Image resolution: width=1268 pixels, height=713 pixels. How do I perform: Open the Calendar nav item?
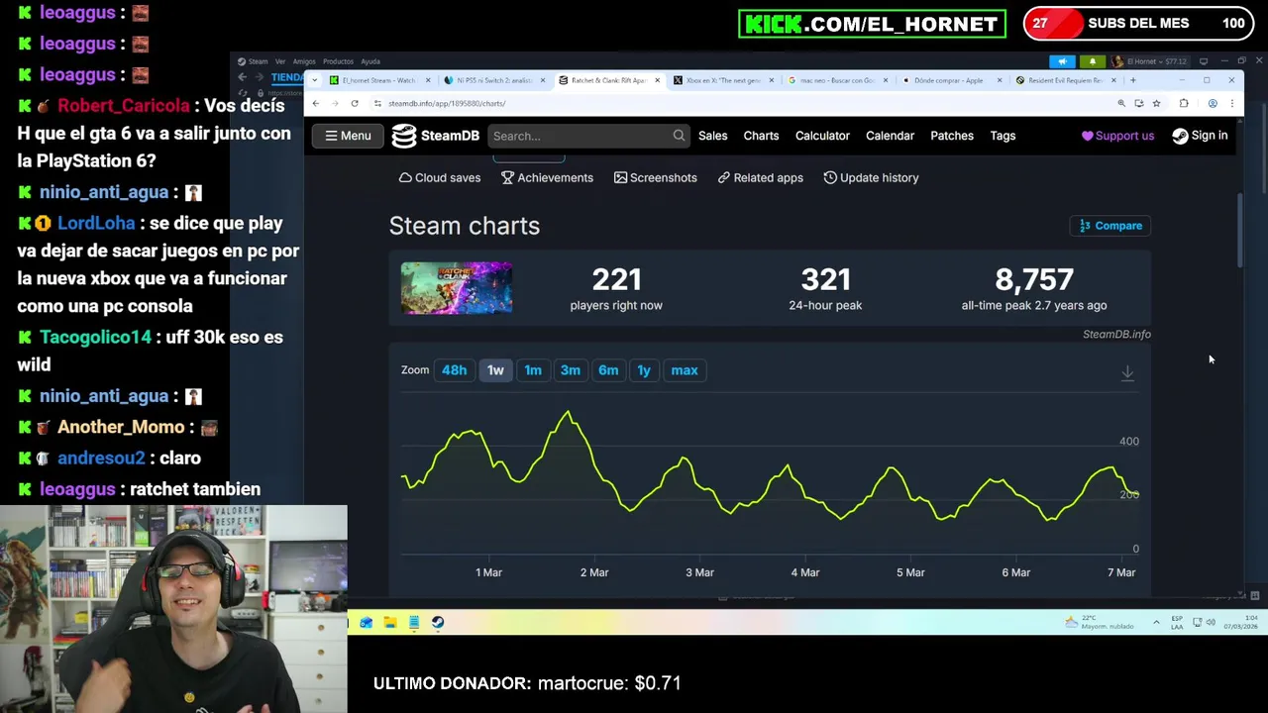[x=890, y=136]
